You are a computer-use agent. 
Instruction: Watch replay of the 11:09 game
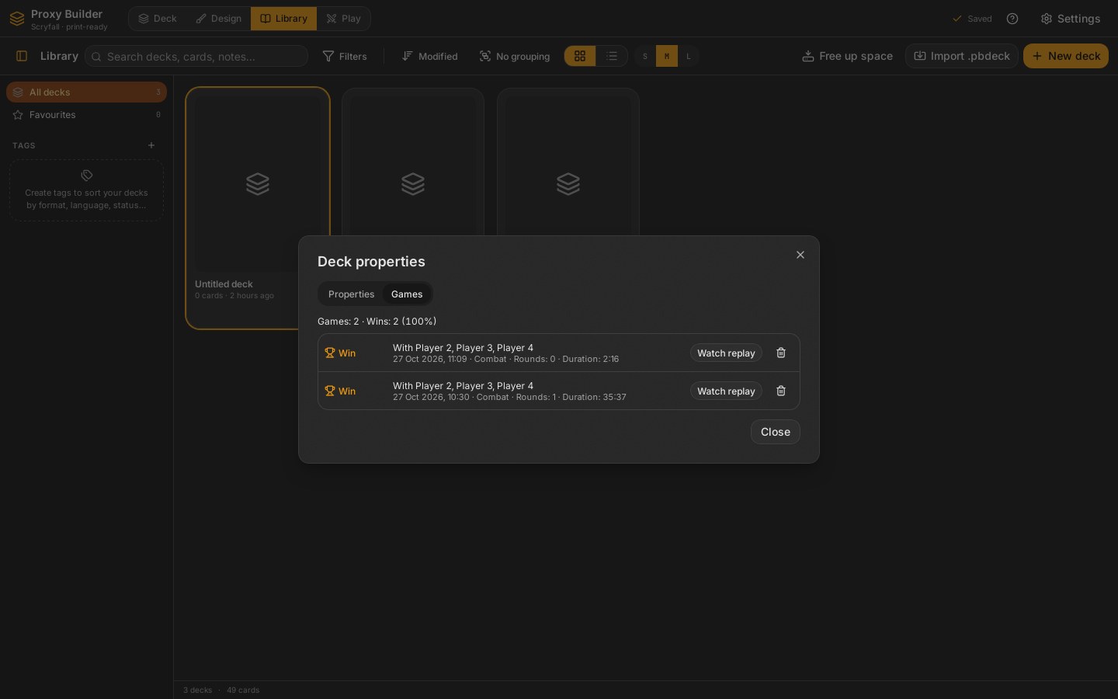[726, 353]
